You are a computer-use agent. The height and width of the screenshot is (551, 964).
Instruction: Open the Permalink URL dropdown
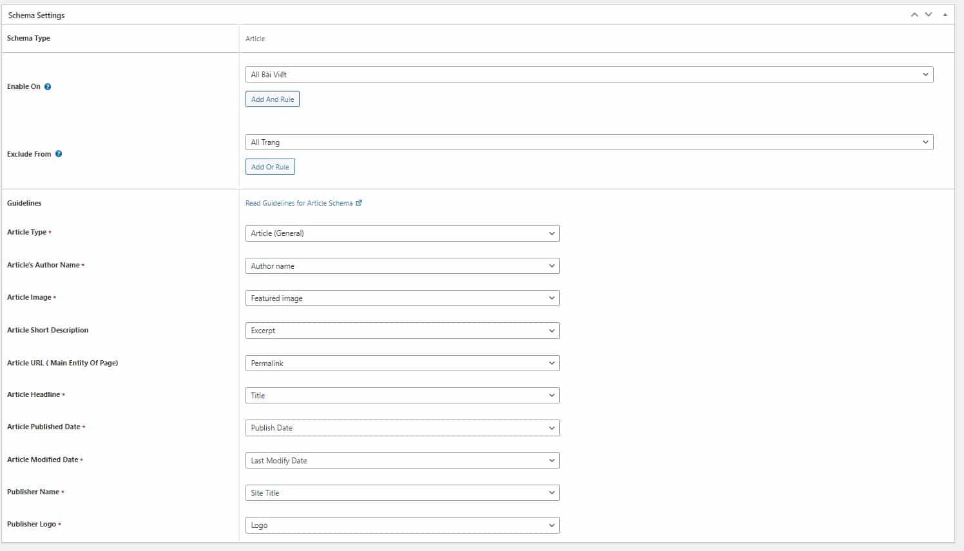(403, 363)
